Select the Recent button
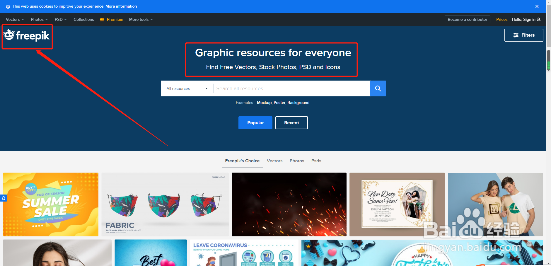 [291, 123]
